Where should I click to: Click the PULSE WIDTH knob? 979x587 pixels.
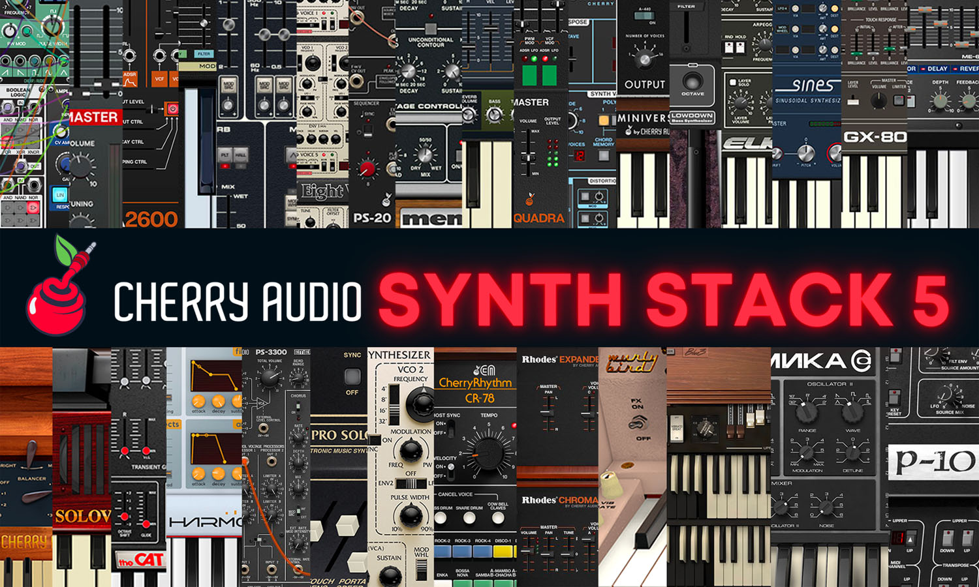point(411,515)
